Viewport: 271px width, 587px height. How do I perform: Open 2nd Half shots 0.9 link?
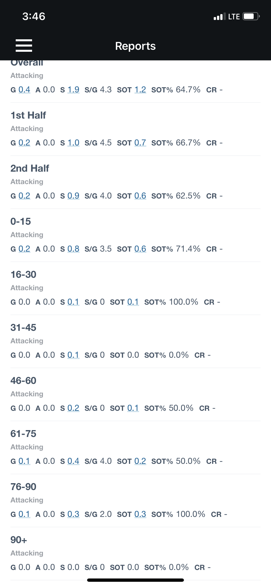click(x=73, y=196)
